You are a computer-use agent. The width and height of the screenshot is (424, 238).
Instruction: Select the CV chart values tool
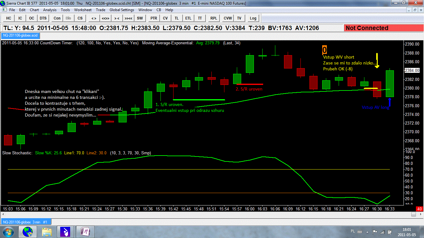[165, 18]
